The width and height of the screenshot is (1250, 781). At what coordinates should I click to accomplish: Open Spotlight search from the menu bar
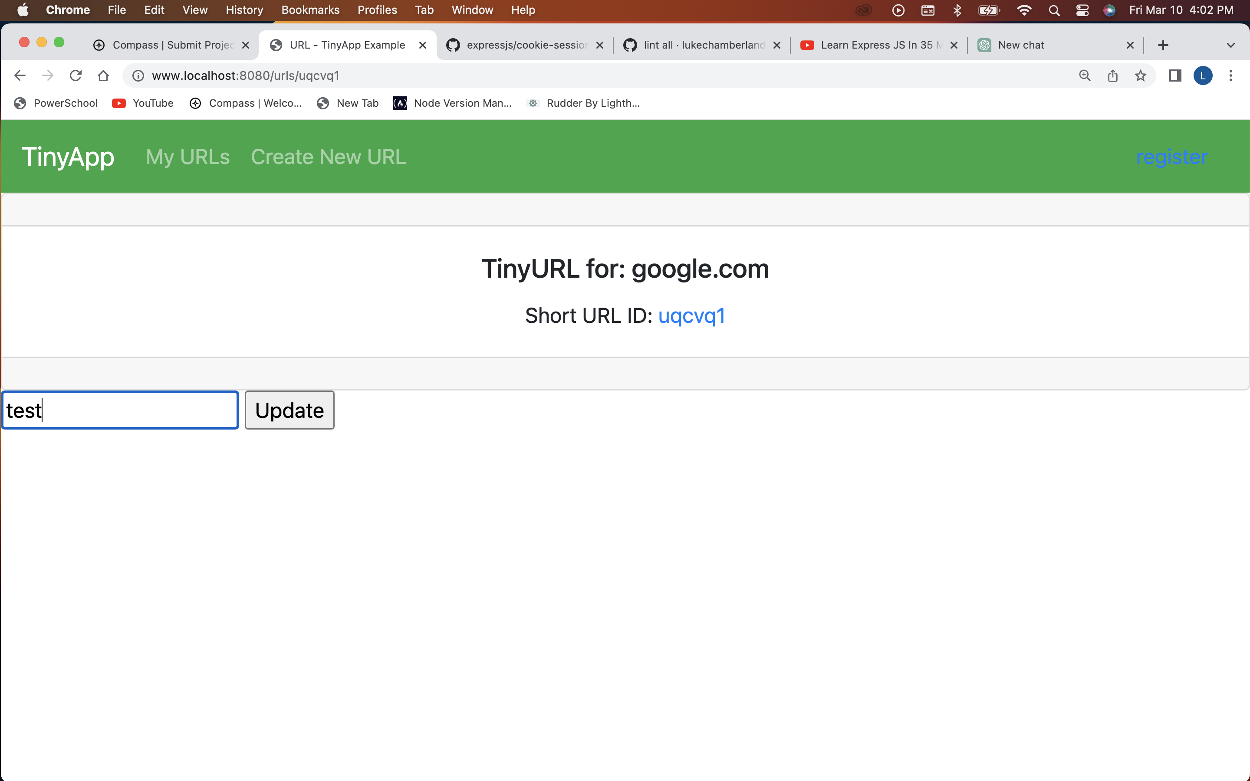pyautogui.click(x=1054, y=10)
